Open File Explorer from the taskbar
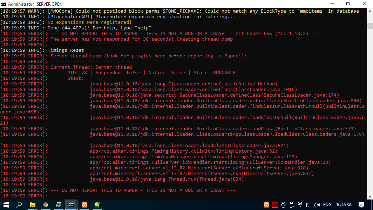373x210 pixels. pos(33,205)
